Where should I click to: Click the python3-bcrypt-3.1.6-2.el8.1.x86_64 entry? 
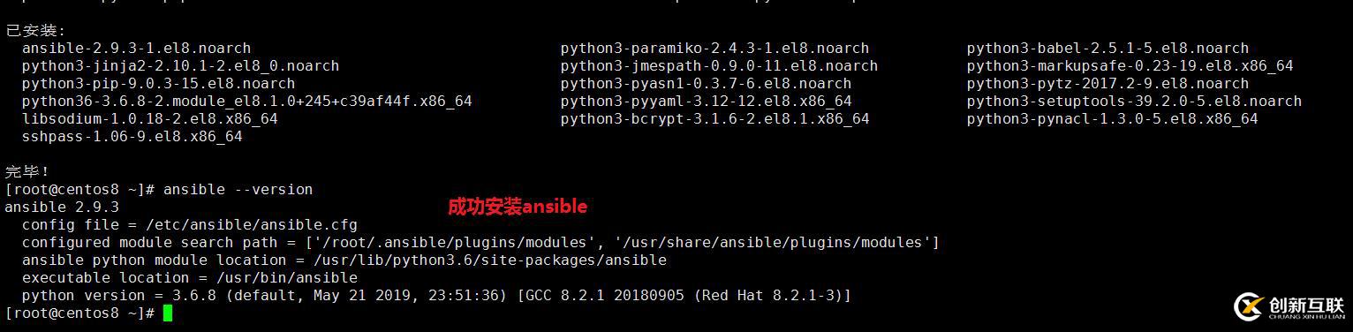[x=714, y=119]
